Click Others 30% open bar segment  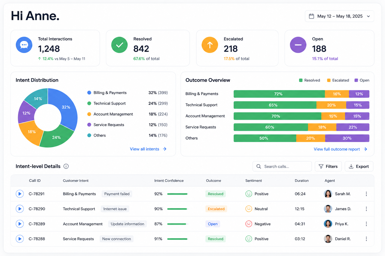[x=347, y=138]
